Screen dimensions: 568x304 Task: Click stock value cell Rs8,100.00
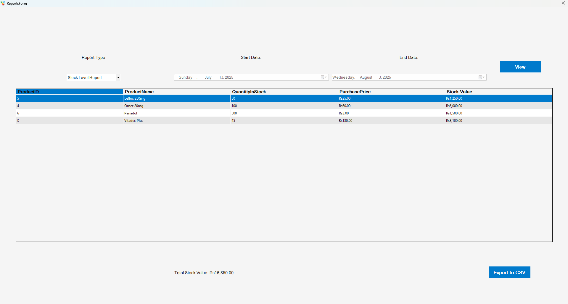[x=498, y=121]
